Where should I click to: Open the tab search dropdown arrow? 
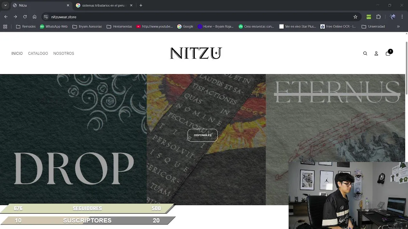point(5,5)
